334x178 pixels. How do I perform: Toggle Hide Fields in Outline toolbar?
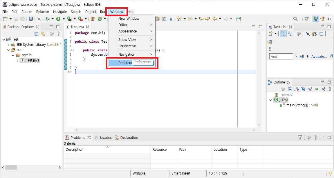pos(303,89)
